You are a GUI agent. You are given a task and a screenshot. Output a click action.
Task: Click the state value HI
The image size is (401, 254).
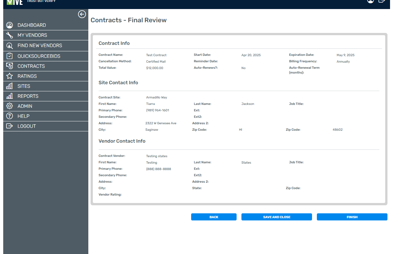coord(240,130)
